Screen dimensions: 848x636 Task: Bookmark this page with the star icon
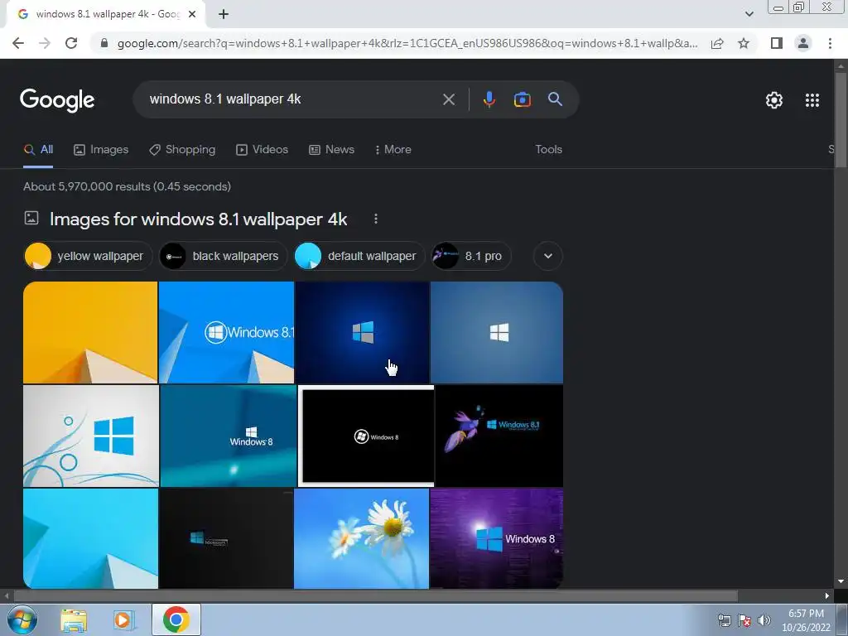click(744, 43)
